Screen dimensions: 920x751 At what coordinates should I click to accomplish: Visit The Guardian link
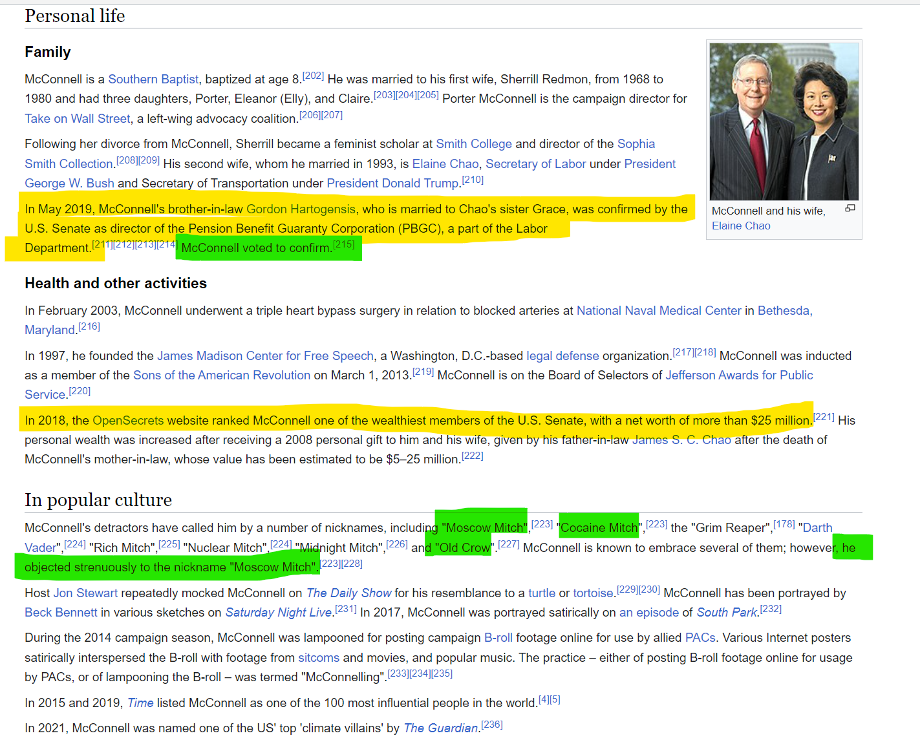440,728
